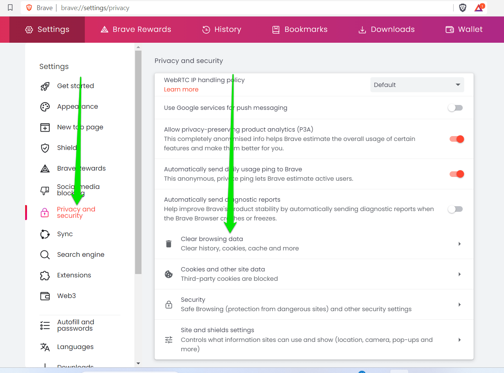Click the Wallet icon in top nav
Viewport: 504px width, 373px height.
tap(450, 30)
